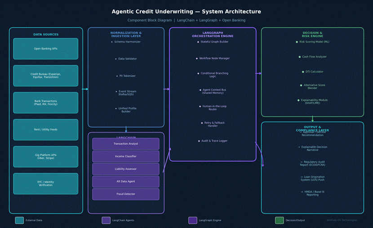
Task: Select the Transaction Analyst agent
Action: pyautogui.click(x=126, y=144)
